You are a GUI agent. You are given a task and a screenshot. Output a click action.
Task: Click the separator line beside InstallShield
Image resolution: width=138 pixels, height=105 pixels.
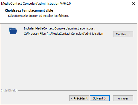click(x=77, y=91)
